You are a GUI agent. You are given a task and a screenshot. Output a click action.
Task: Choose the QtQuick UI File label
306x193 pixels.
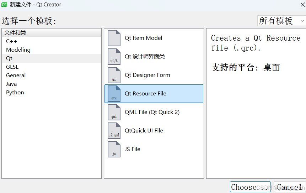pyautogui.click(x=144, y=131)
